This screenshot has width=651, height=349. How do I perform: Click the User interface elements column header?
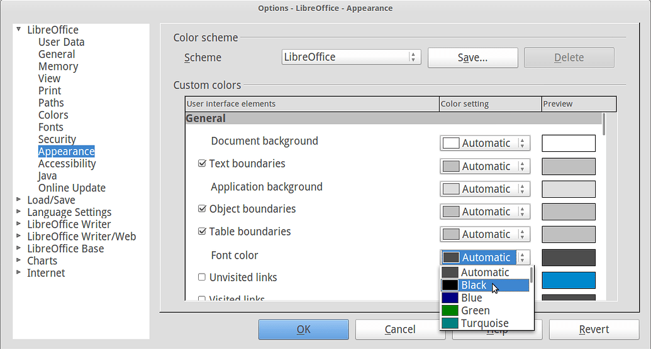point(312,104)
